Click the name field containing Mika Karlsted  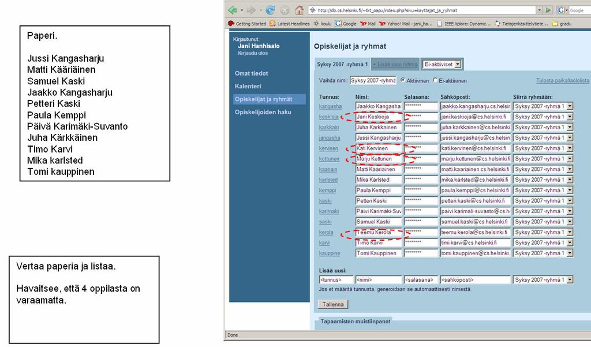coord(379,180)
